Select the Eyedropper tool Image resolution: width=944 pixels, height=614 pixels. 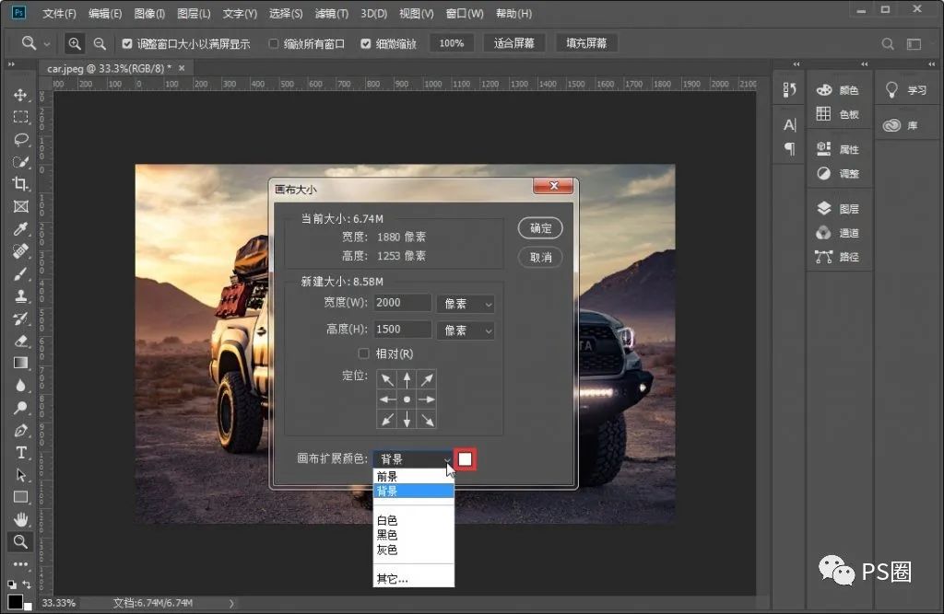pyautogui.click(x=20, y=229)
